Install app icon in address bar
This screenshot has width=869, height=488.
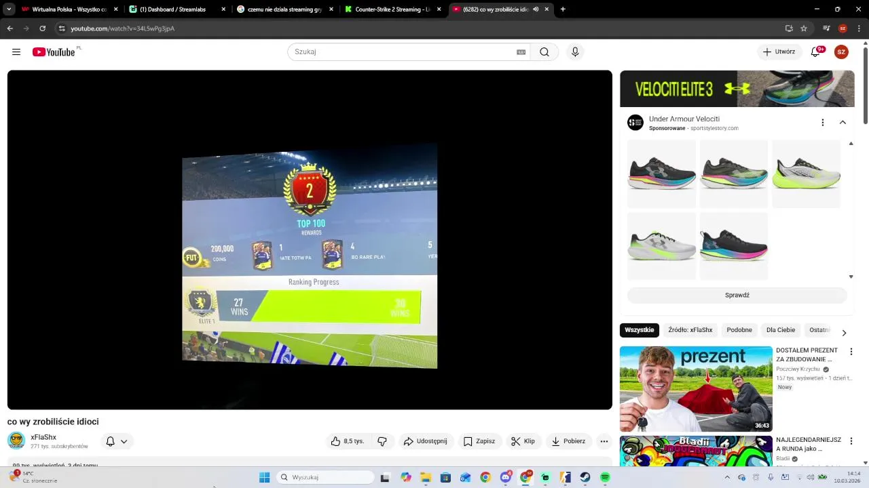click(789, 28)
